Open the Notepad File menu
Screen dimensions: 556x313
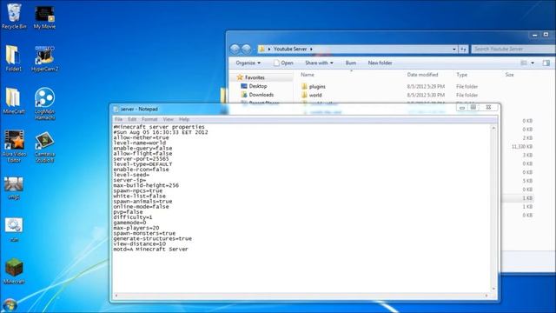click(x=118, y=119)
